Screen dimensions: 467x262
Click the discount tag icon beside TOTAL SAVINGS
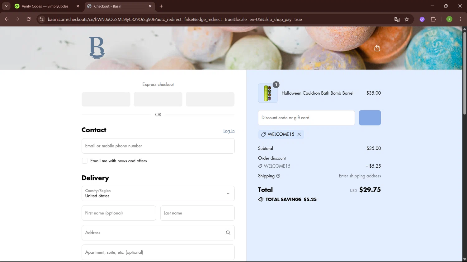click(261, 200)
